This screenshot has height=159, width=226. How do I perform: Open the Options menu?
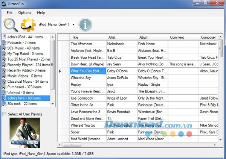pyautogui.click(x=25, y=12)
